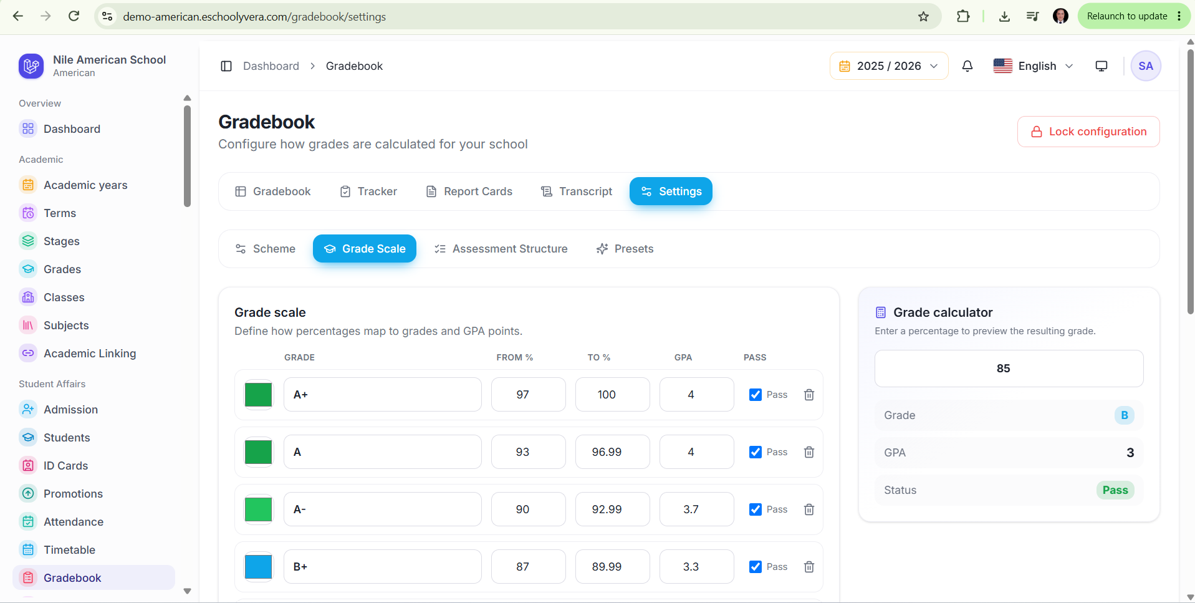Open Admission in sidebar
Viewport: 1195px width, 603px height.
click(x=94, y=410)
